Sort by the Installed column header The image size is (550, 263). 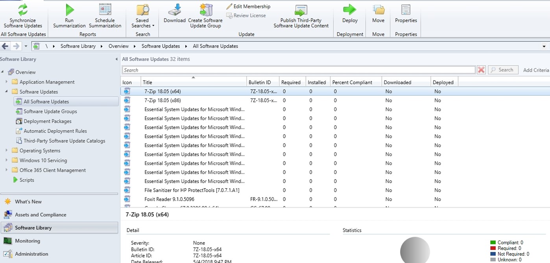coord(318,82)
